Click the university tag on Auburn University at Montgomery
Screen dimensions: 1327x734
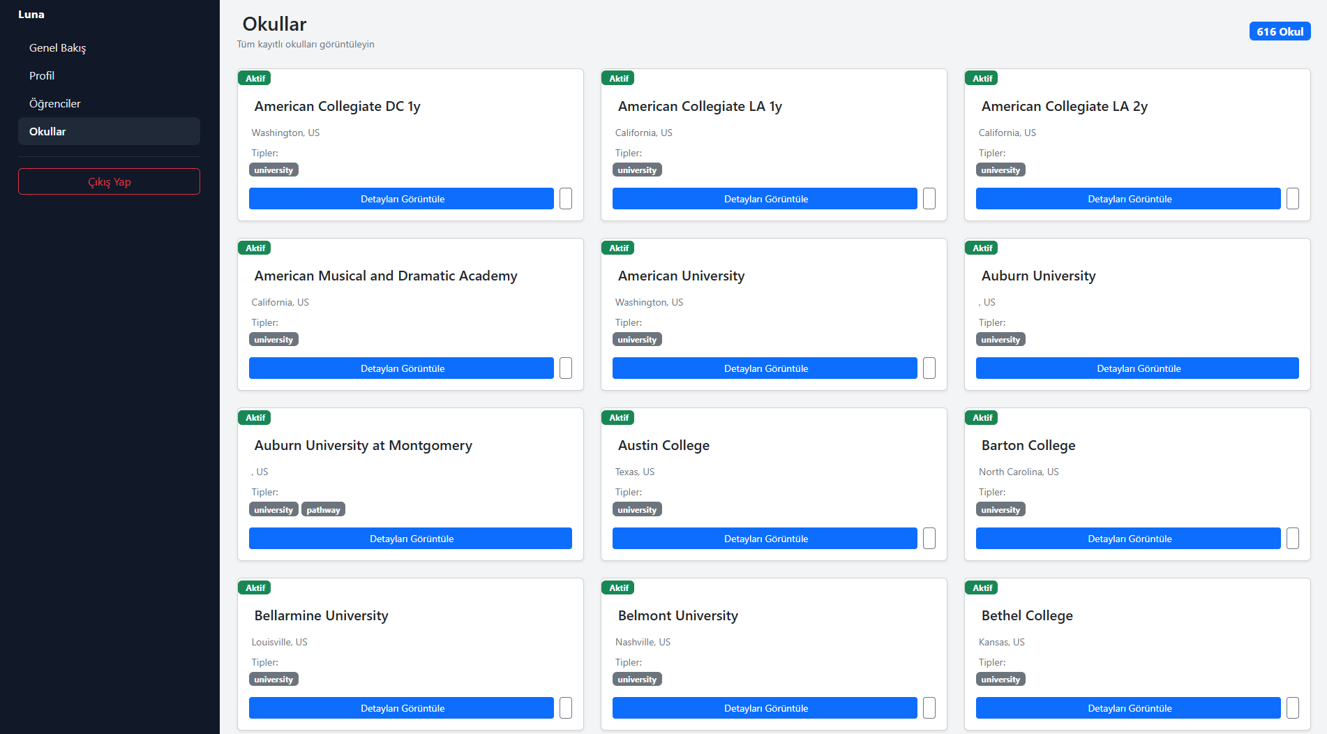273,509
